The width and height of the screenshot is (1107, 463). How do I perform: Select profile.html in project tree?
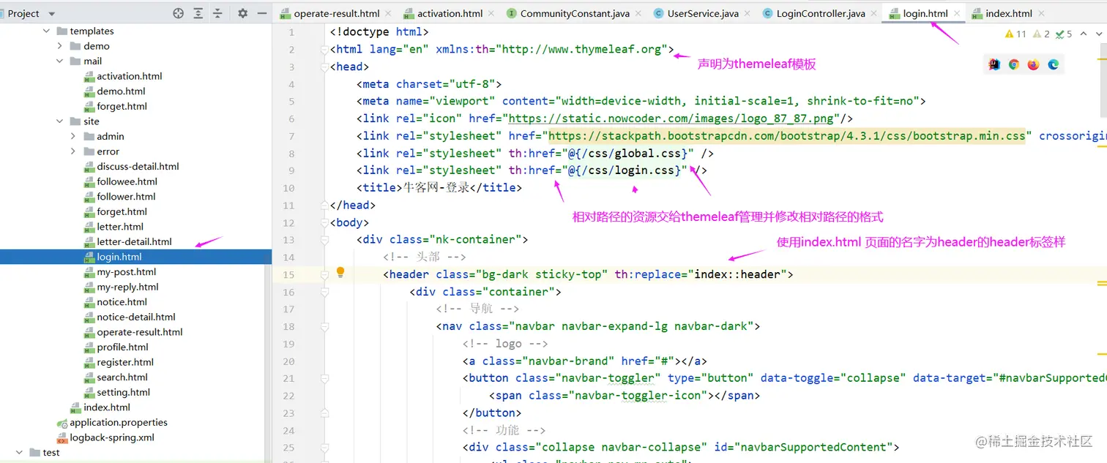pyautogui.click(x=122, y=347)
